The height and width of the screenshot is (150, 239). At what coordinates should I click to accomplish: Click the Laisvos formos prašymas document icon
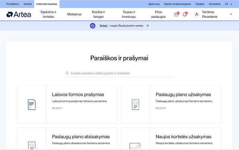[32, 105]
